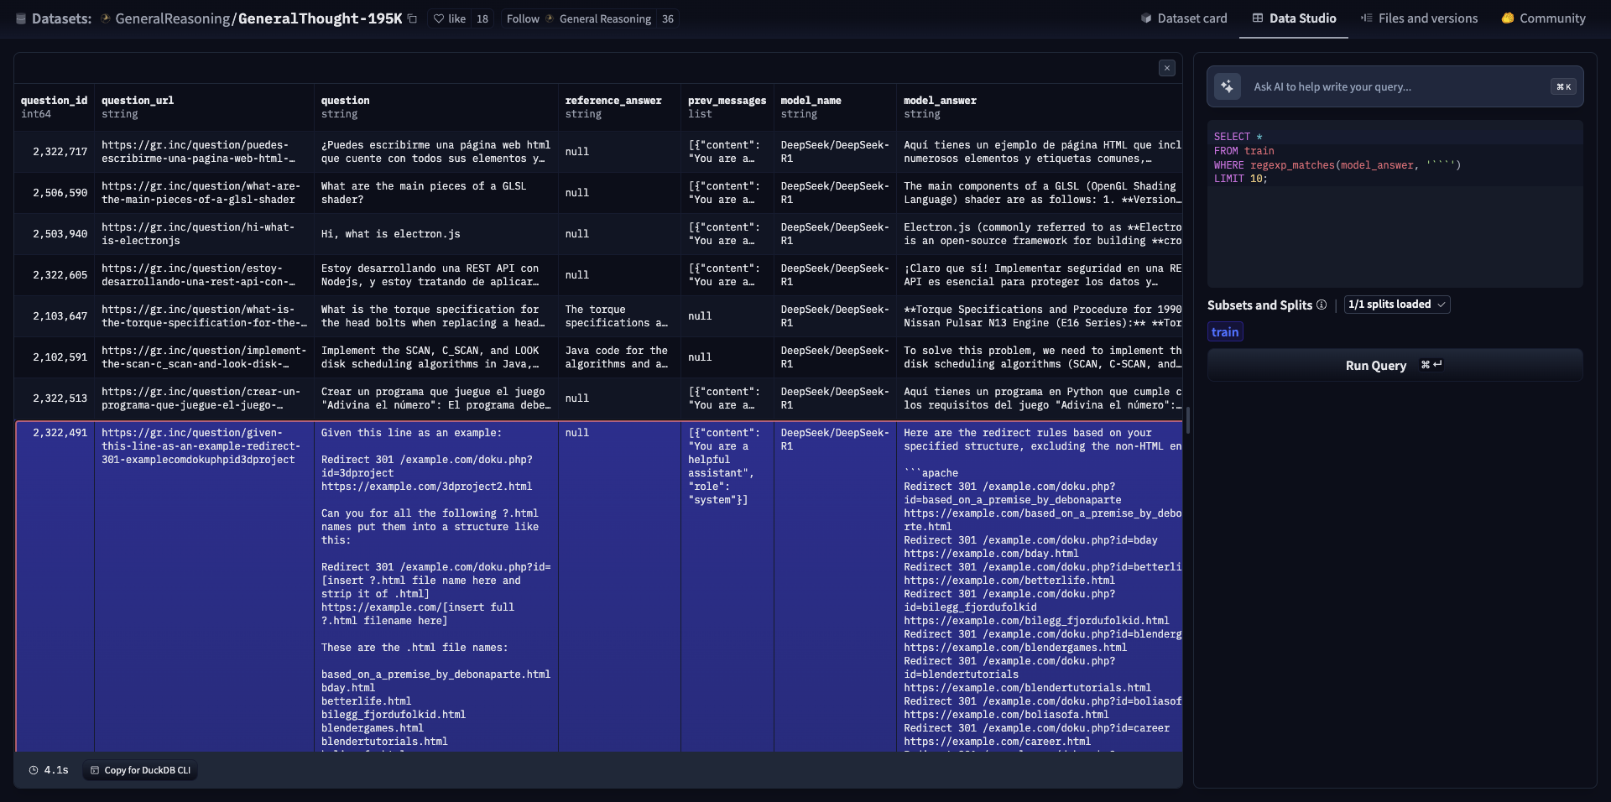Expand the 1/1 splits loaded dropdown

1396,305
